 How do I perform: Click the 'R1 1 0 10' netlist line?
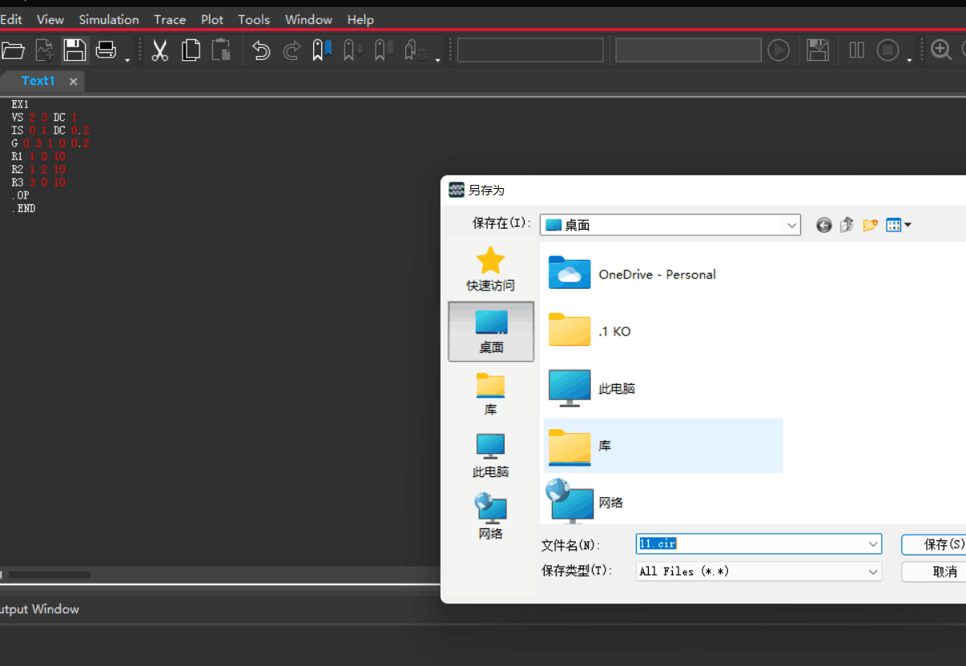click(x=38, y=156)
